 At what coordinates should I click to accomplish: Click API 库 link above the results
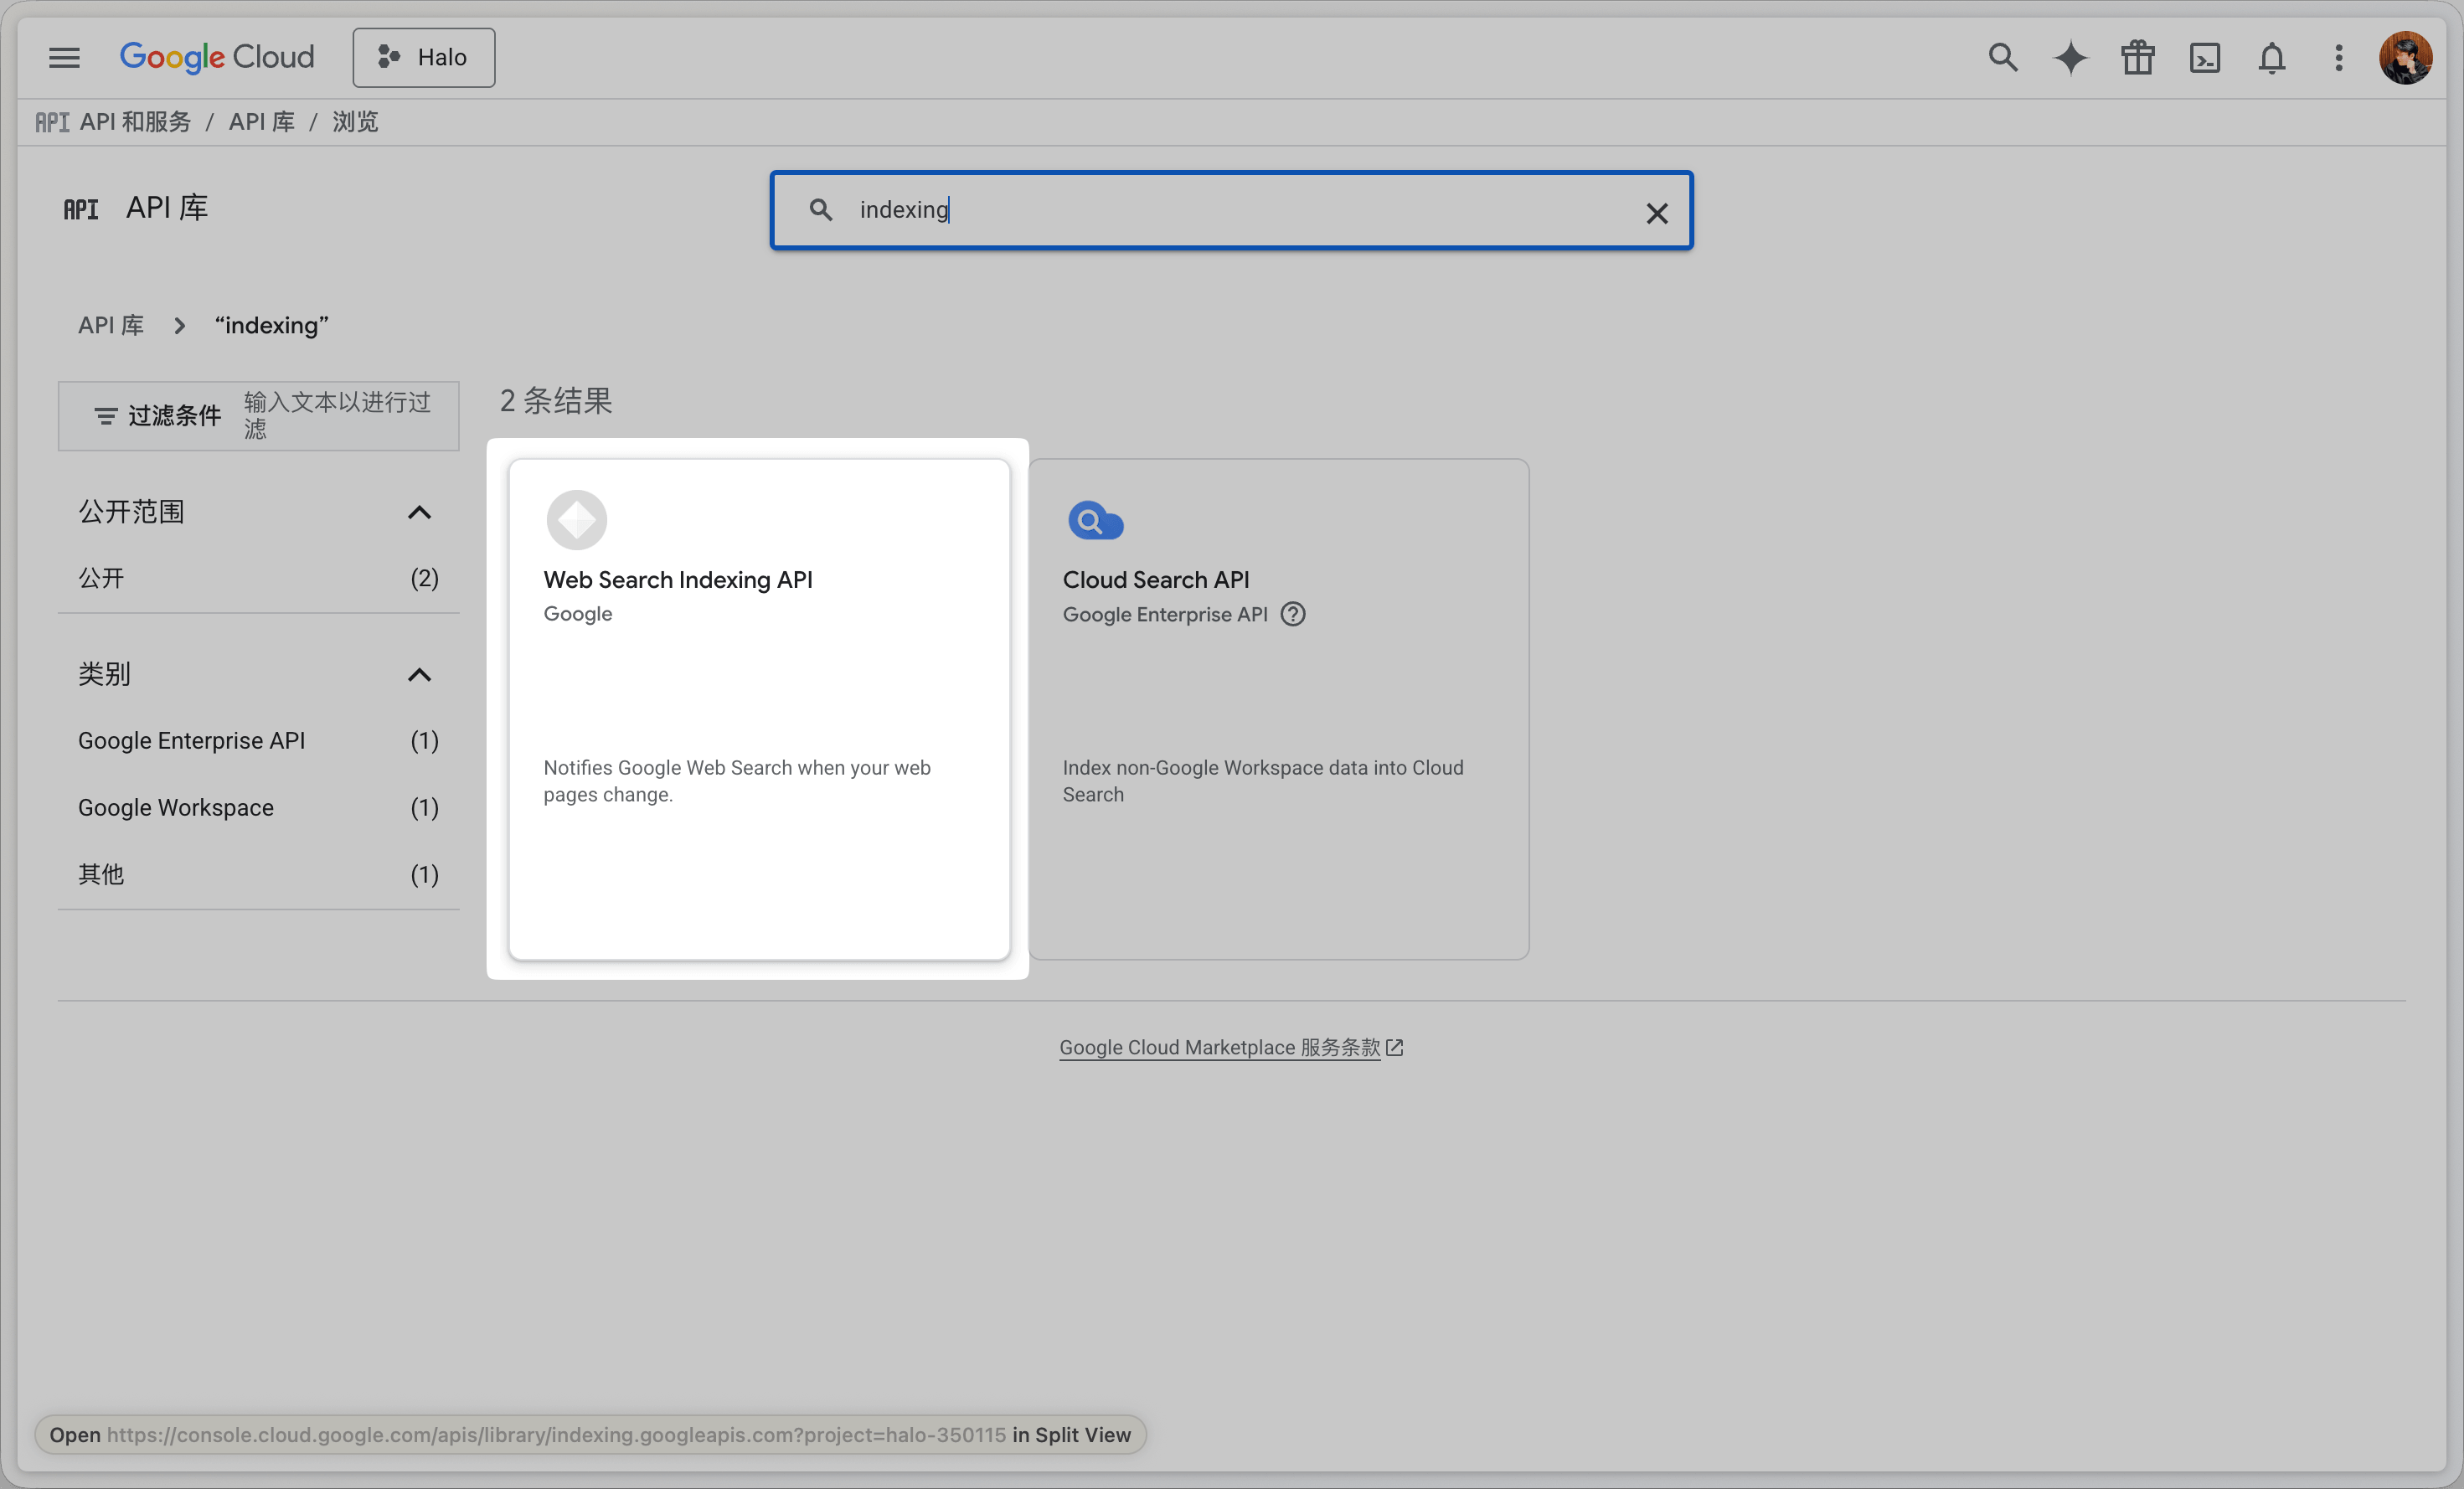pyautogui.click(x=111, y=325)
